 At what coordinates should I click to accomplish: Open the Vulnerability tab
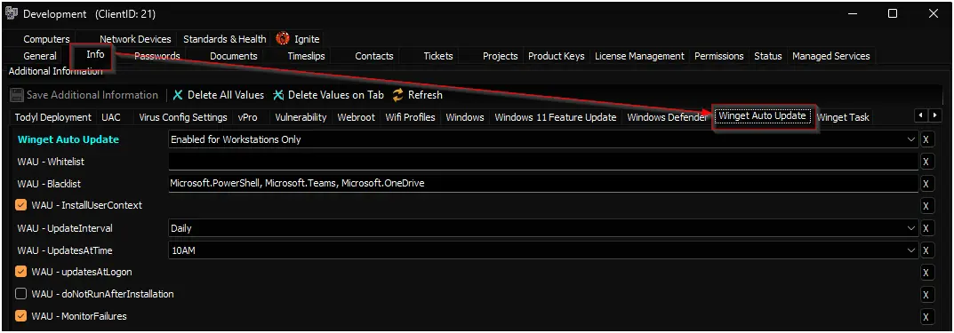[301, 117]
